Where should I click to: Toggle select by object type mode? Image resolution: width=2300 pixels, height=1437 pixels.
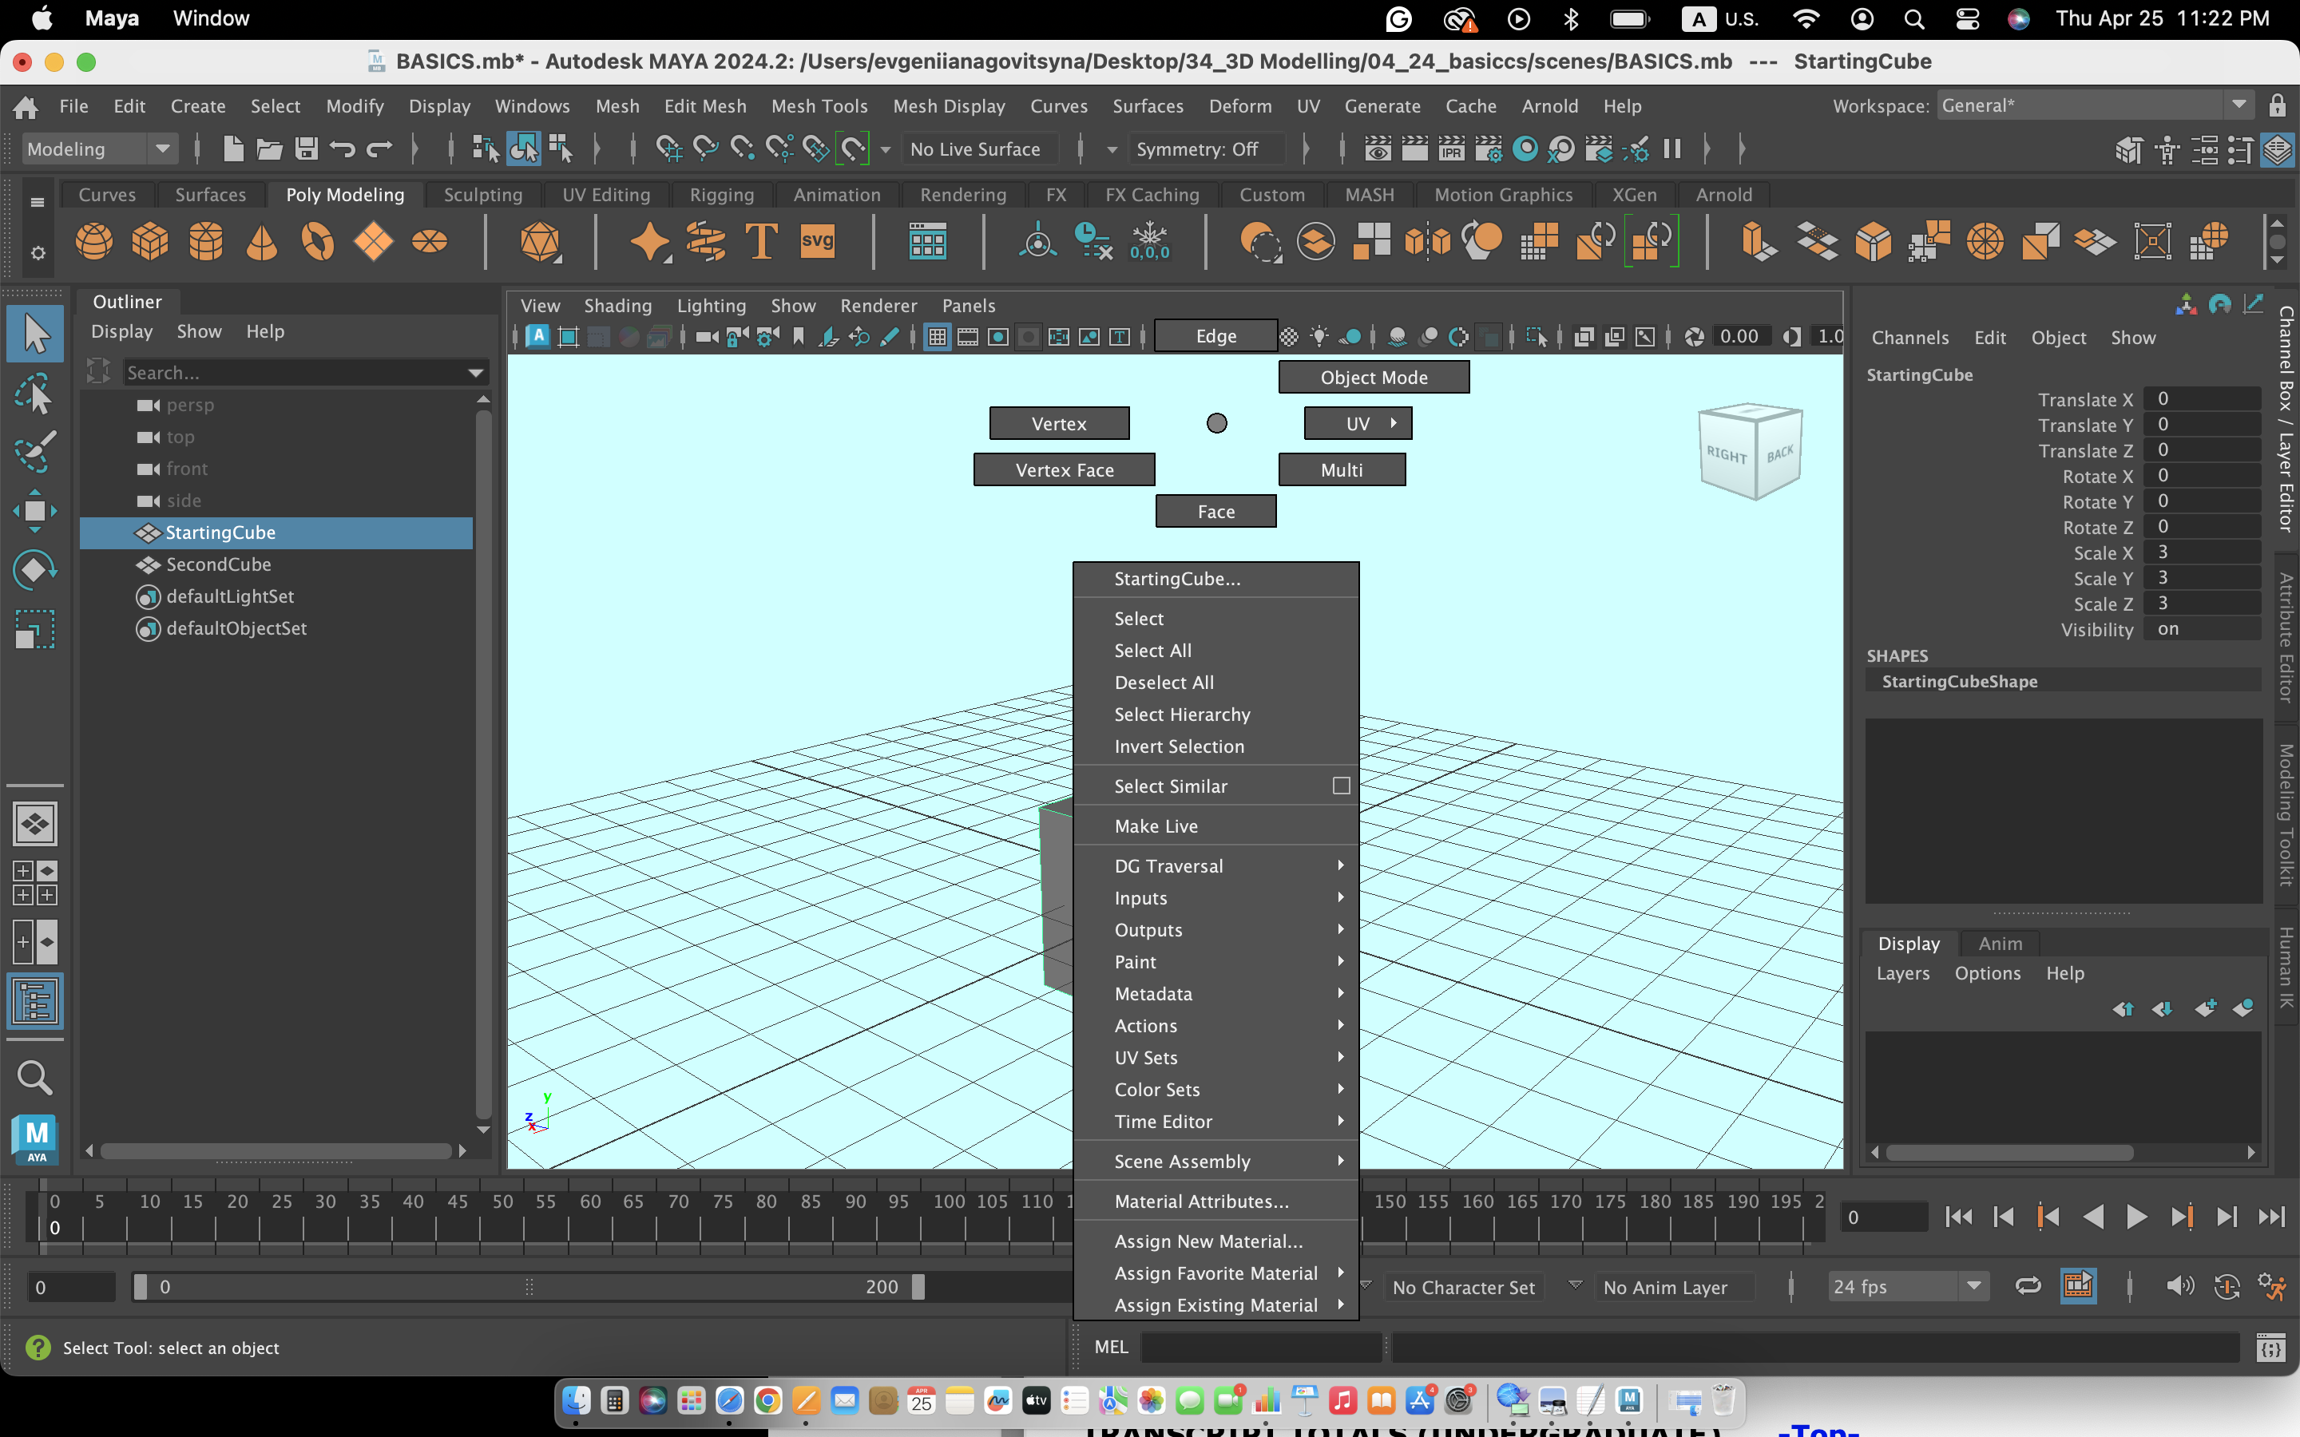coord(524,149)
